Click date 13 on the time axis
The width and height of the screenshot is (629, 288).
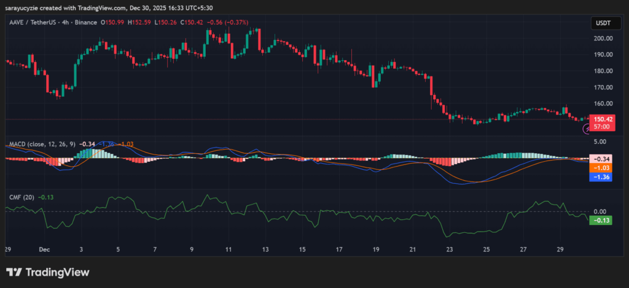(x=265, y=250)
